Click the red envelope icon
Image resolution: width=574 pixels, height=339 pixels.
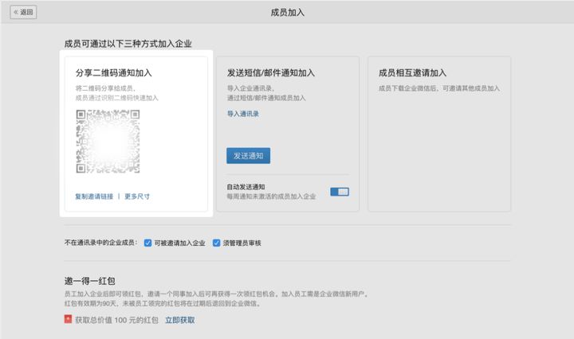69,320
